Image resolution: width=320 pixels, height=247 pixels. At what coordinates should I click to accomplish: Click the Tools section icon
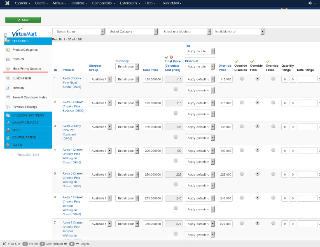(8, 145)
